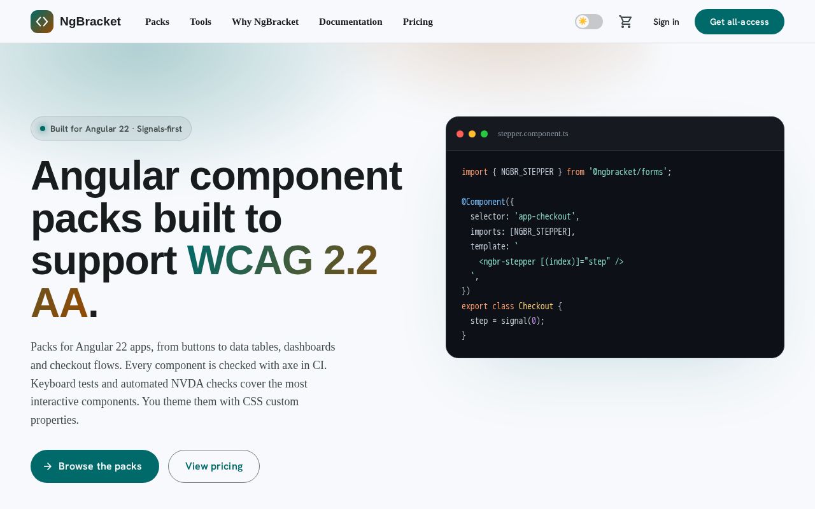Click the ngbr-stepper template tag line

pyautogui.click(x=551, y=261)
